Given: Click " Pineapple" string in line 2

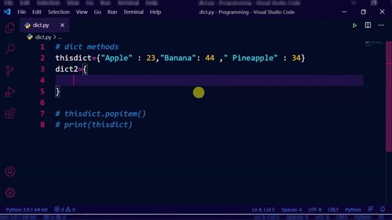Looking at the screenshot, I should pyautogui.click(x=251, y=58).
